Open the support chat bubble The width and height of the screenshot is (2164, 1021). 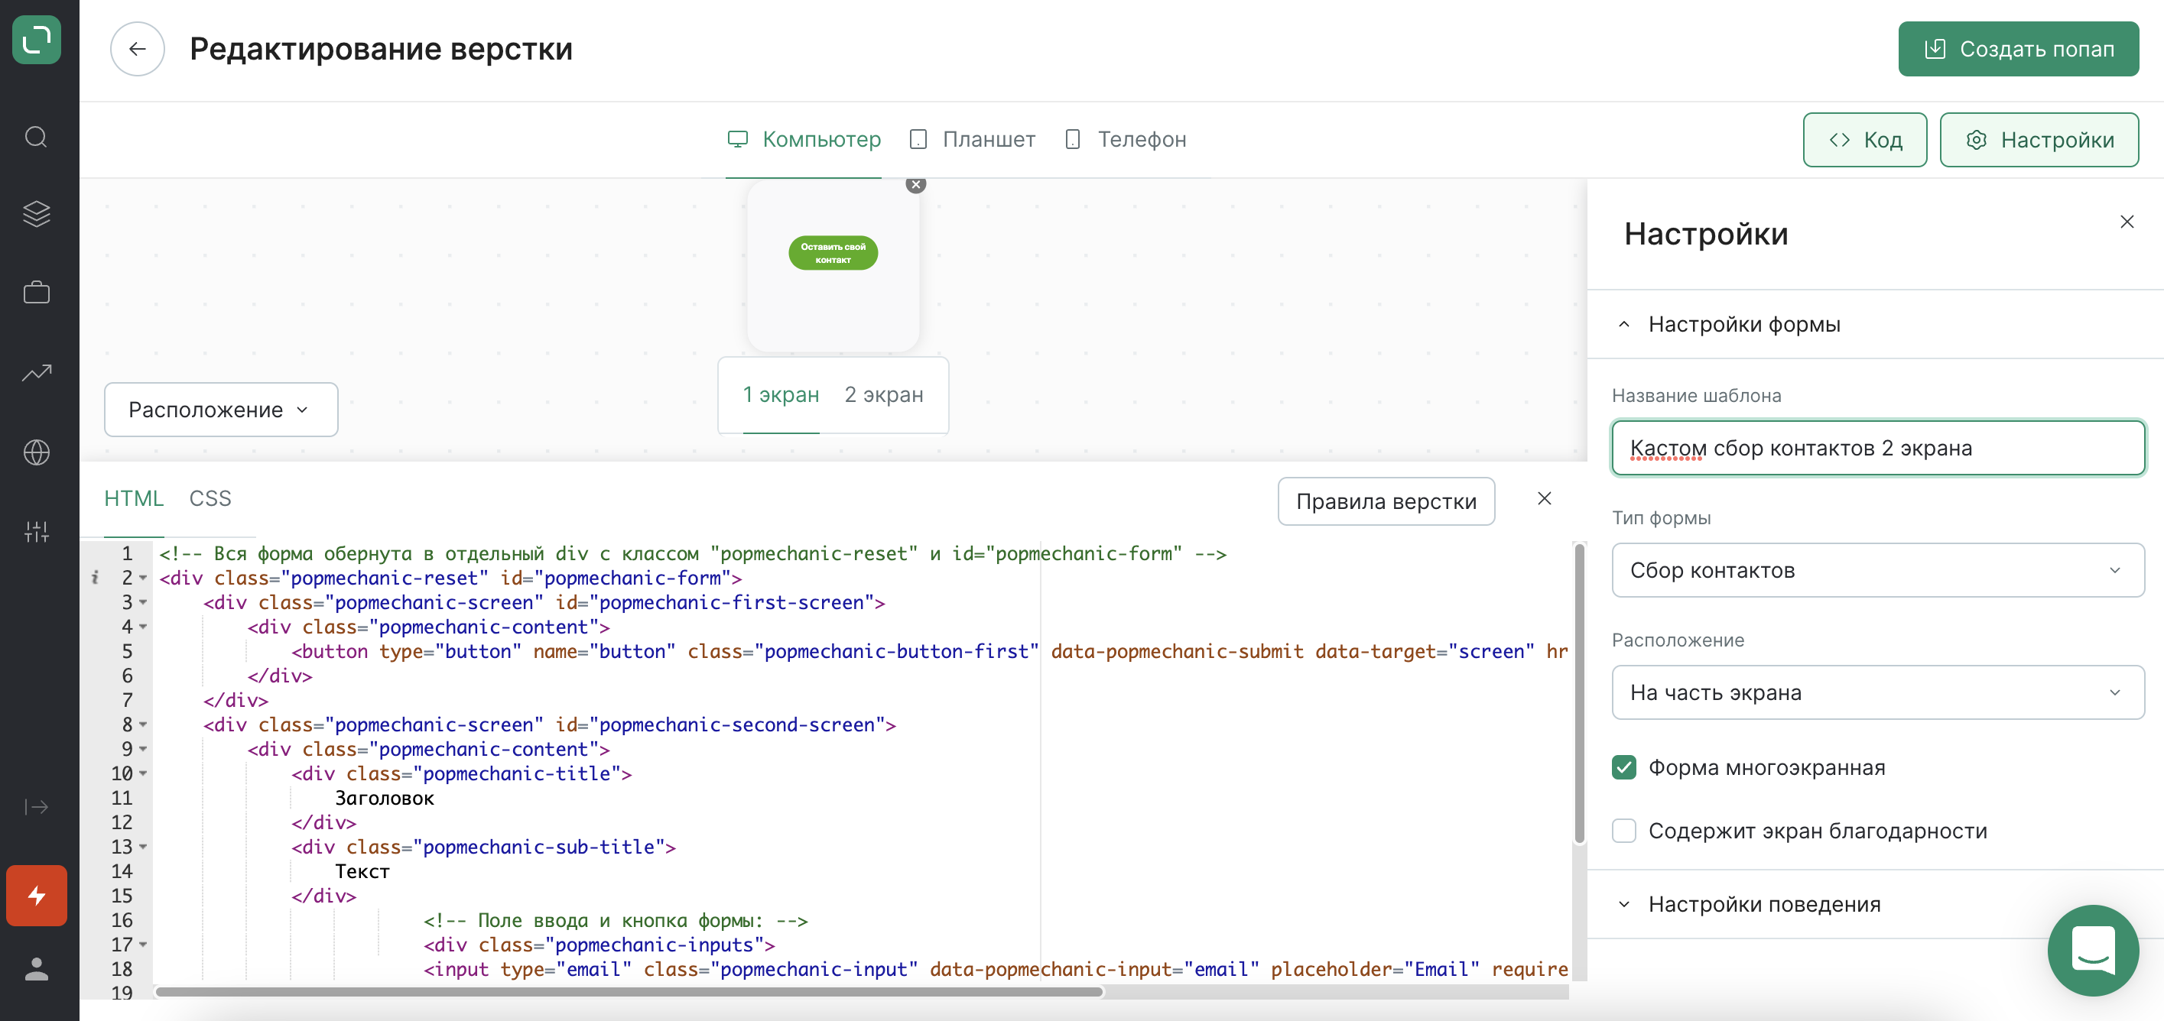point(2094,951)
